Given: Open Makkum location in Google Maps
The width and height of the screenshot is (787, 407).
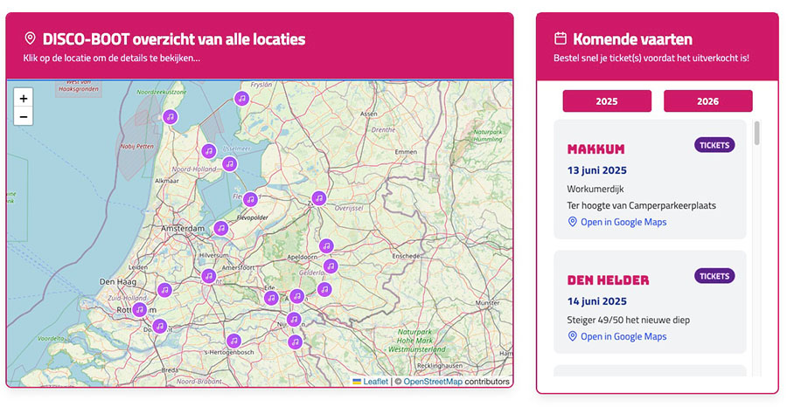Looking at the screenshot, I should (x=623, y=222).
